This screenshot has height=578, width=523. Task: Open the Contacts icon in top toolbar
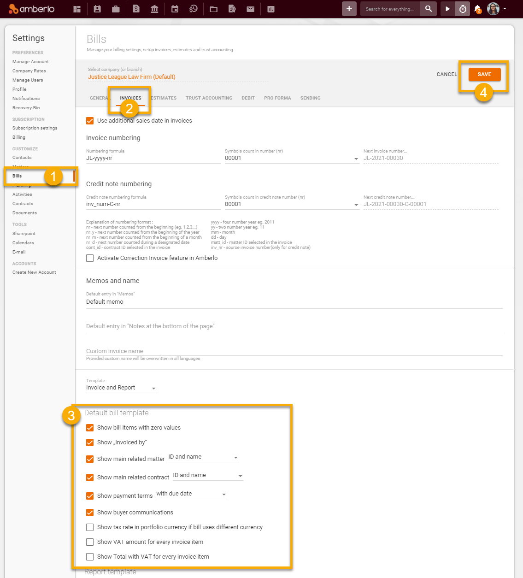click(x=97, y=8)
